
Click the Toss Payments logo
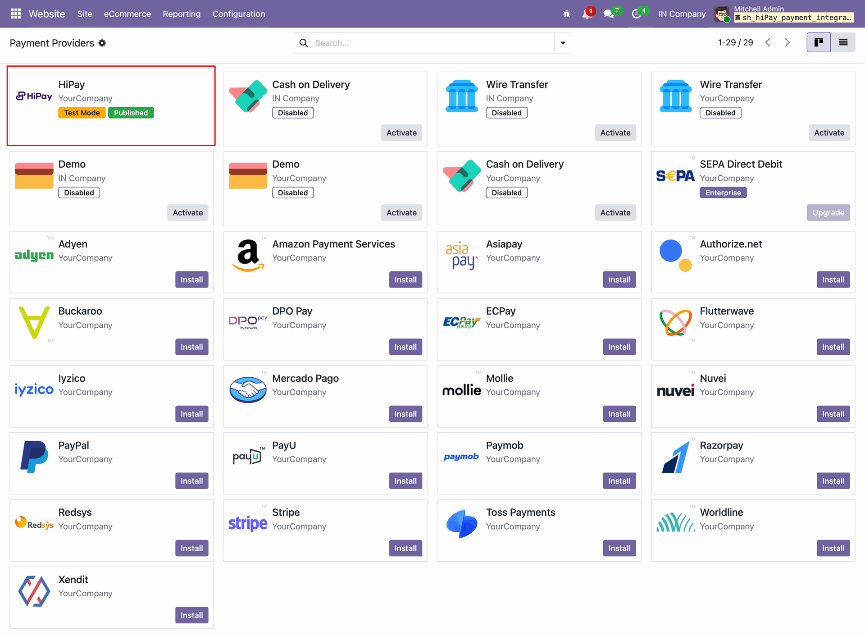click(x=462, y=524)
